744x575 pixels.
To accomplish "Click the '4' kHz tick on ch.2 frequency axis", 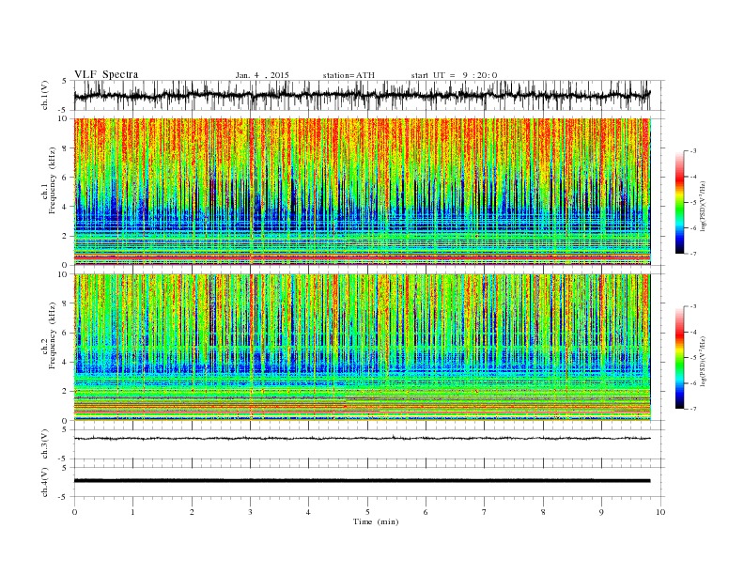I will click(66, 363).
